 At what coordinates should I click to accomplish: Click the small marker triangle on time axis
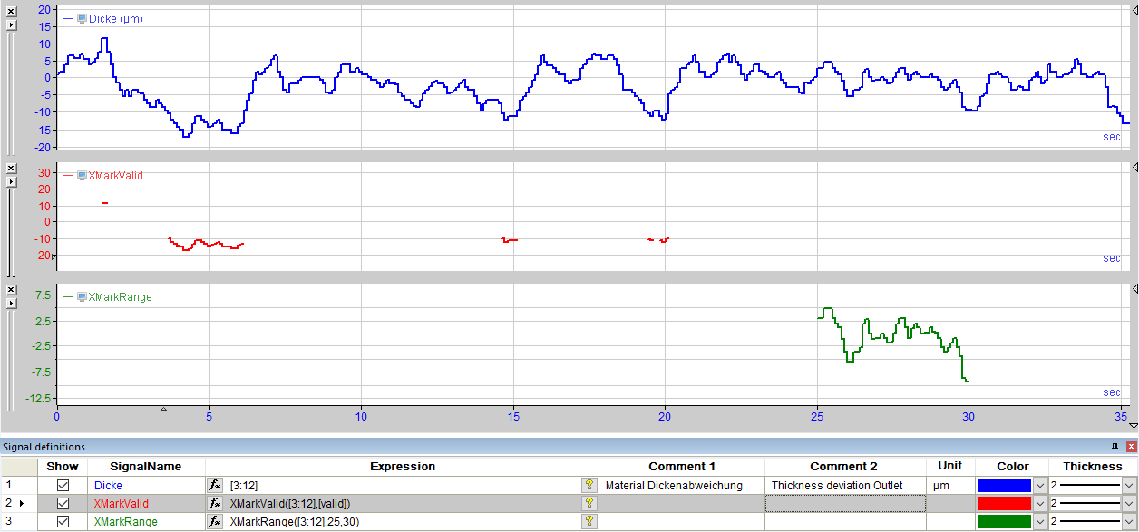click(x=164, y=410)
